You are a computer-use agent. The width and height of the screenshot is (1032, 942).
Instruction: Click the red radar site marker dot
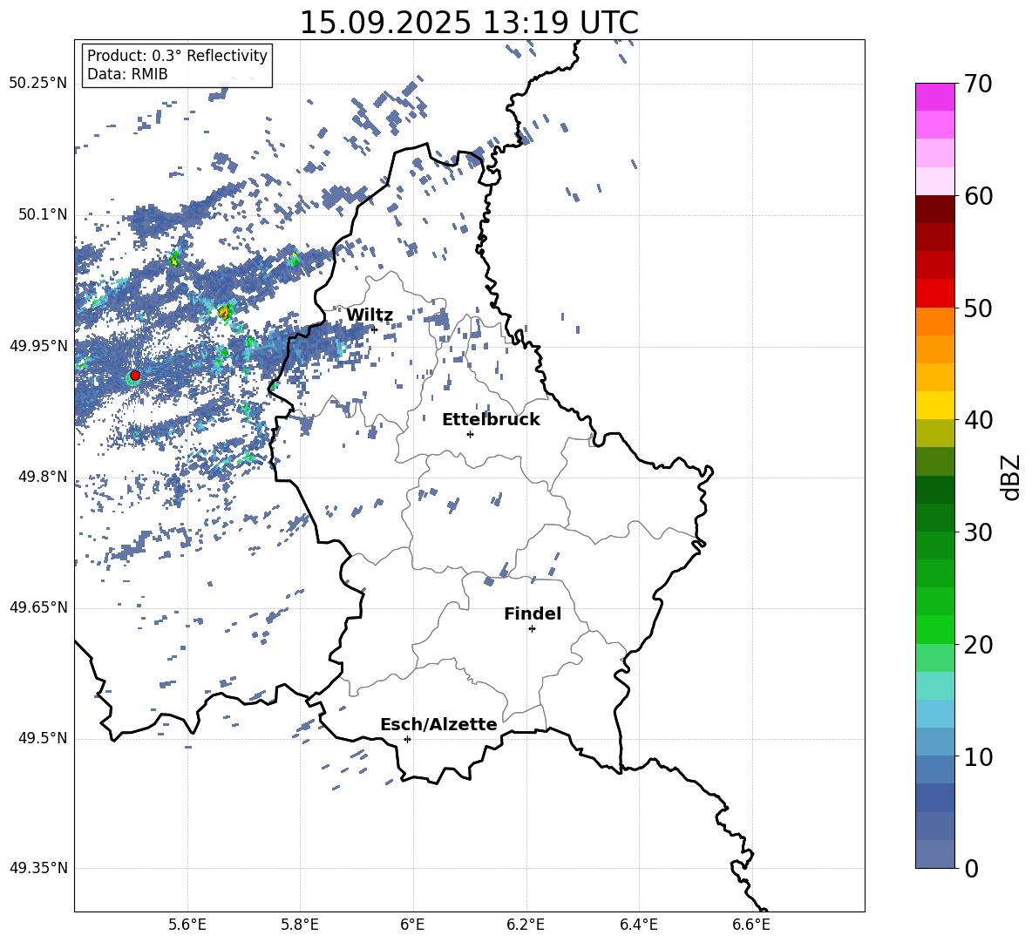[135, 376]
